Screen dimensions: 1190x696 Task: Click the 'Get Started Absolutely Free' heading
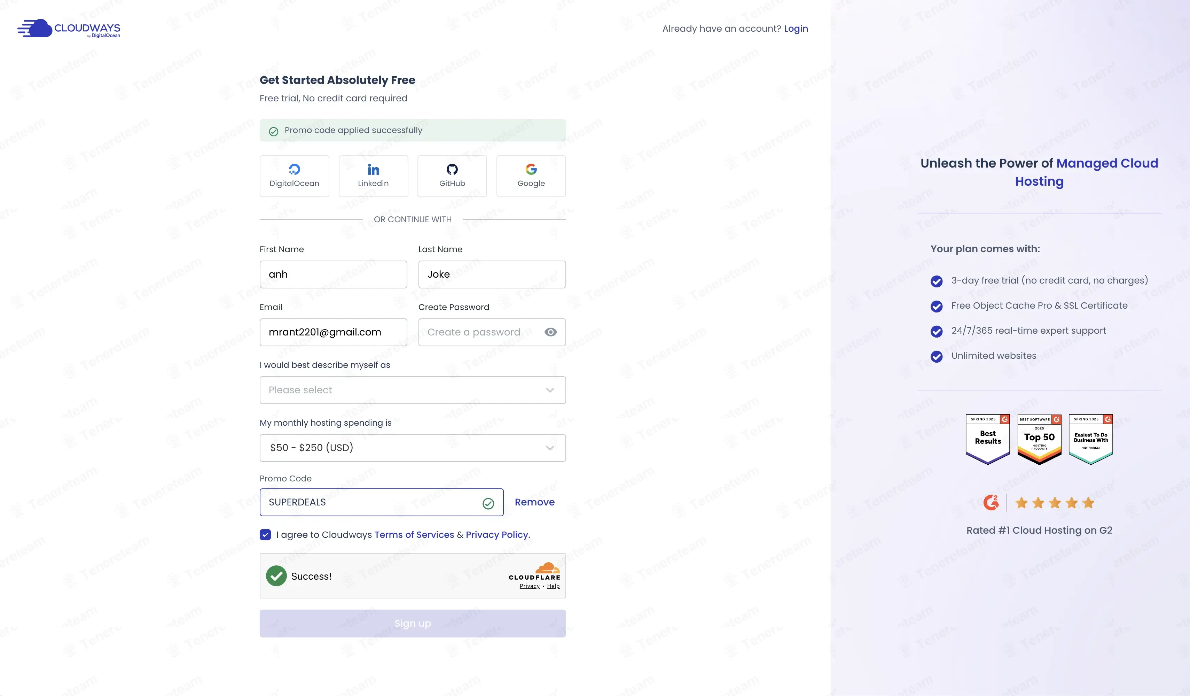[337, 80]
